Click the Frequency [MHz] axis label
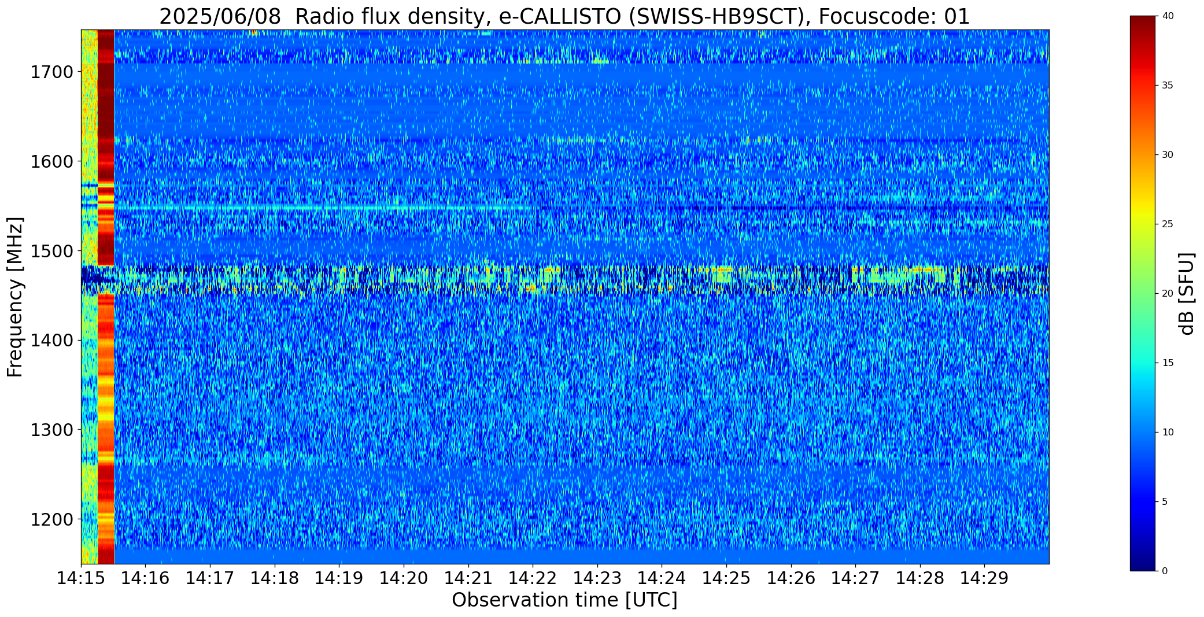Viewport: 1204px width, 617px height. tap(16, 297)
